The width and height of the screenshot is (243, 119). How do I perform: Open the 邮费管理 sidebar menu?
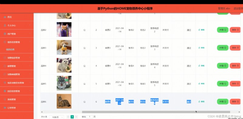[17, 66]
